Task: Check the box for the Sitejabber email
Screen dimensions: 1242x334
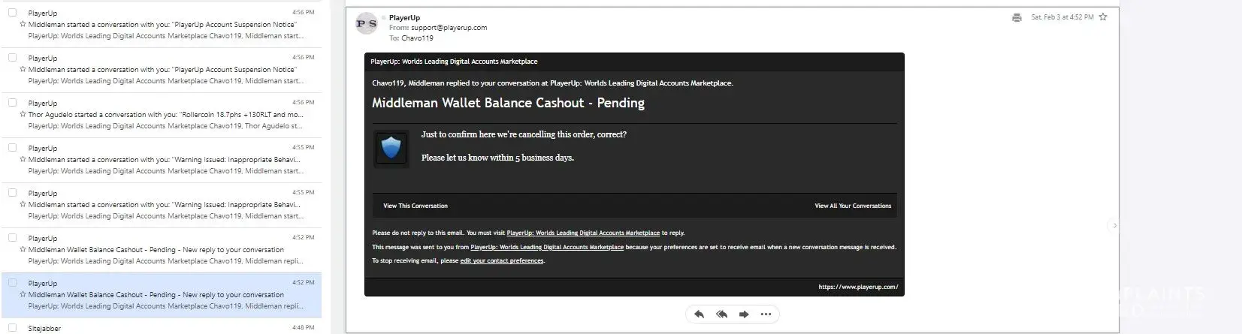Action: 12,327
